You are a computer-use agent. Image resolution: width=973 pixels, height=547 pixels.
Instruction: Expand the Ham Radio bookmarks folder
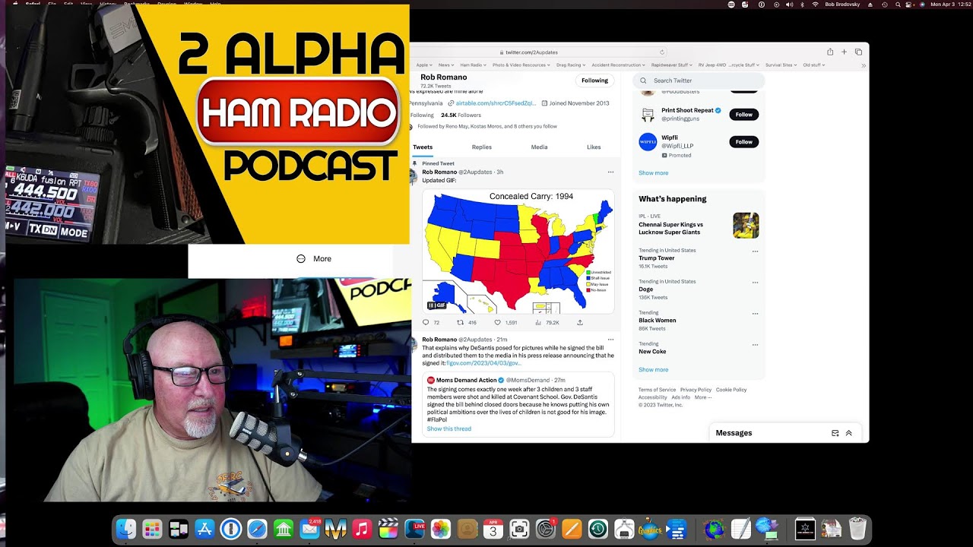[x=473, y=65]
